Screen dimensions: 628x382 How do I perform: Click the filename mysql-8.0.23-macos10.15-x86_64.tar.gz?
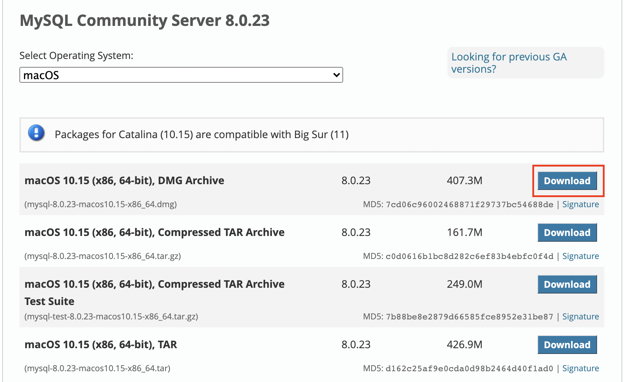point(103,256)
